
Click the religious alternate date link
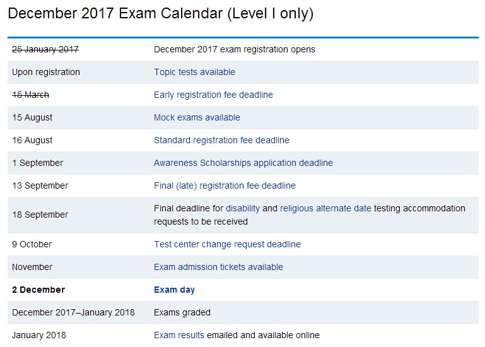click(325, 208)
